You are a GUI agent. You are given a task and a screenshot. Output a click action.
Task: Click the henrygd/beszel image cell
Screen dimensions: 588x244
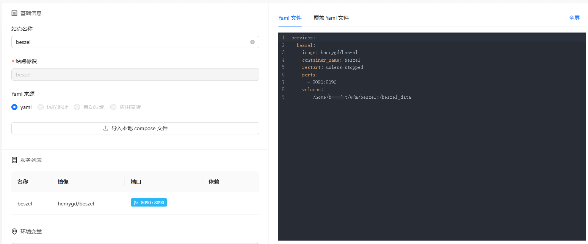pyautogui.click(x=76, y=204)
